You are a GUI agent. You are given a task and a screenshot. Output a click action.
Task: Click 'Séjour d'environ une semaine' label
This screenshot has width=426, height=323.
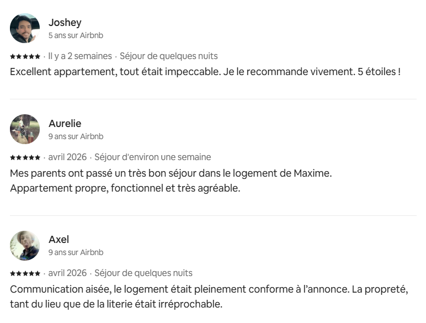[x=153, y=157]
